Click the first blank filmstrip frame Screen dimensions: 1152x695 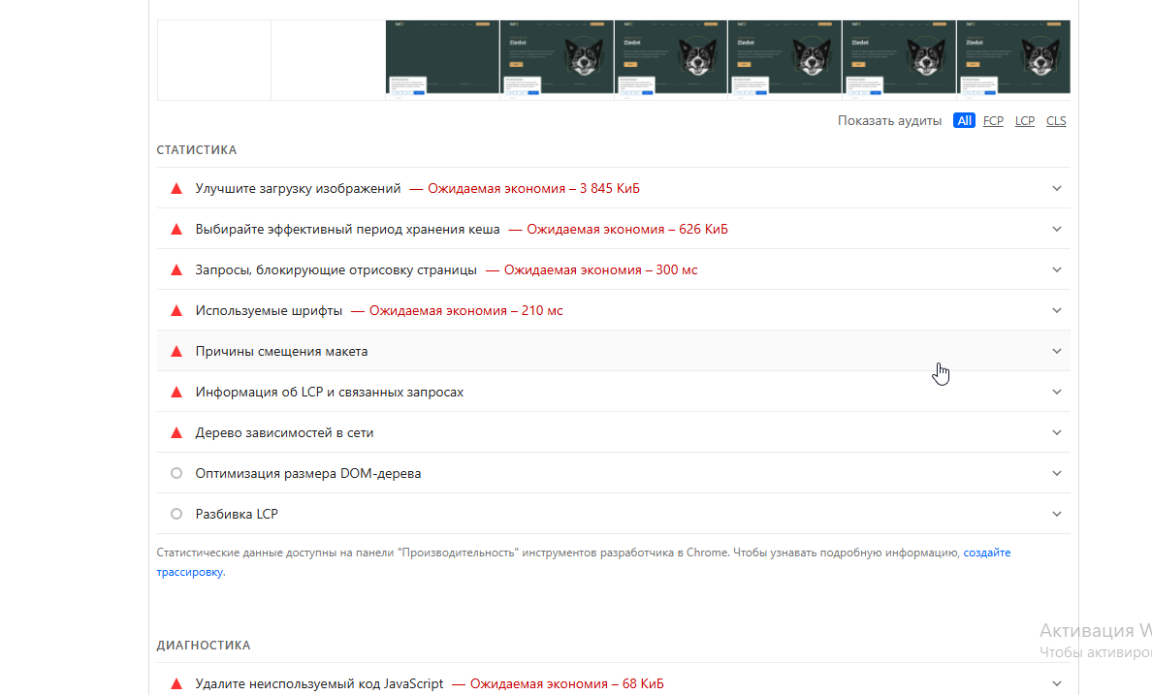tap(213, 59)
